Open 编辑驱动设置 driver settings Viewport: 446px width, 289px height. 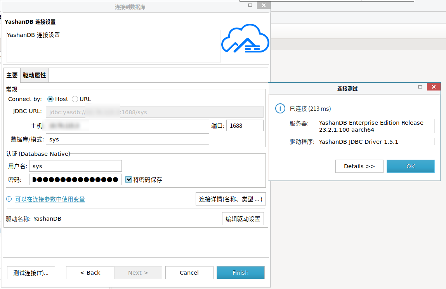click(x=243, y=219)
